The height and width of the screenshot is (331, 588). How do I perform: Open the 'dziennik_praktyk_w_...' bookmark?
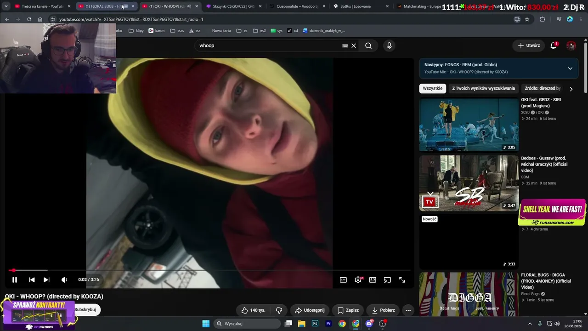(x=323, y=31)
